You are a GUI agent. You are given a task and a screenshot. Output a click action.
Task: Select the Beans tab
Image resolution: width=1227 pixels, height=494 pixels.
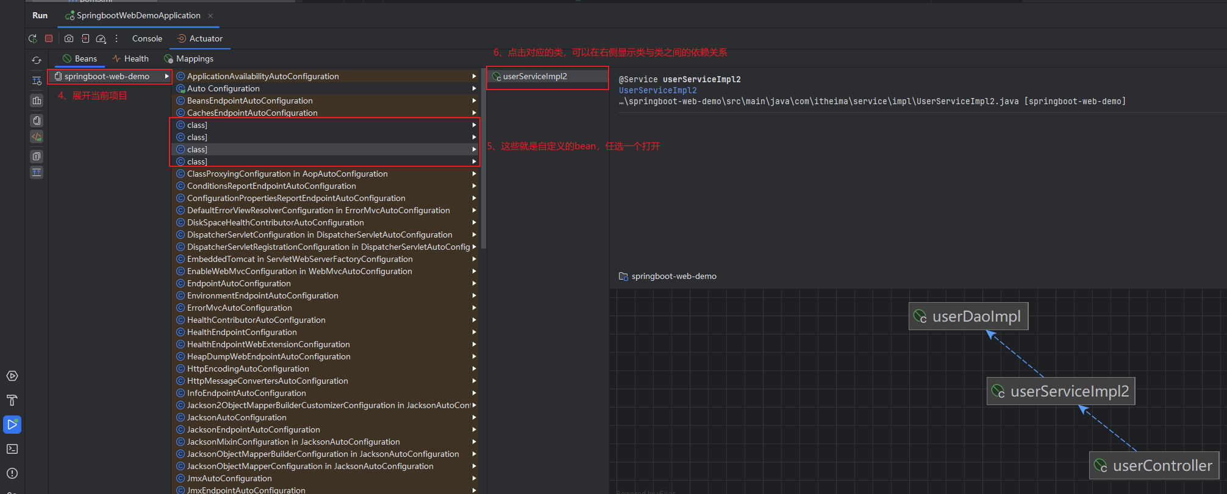(80, 58)
